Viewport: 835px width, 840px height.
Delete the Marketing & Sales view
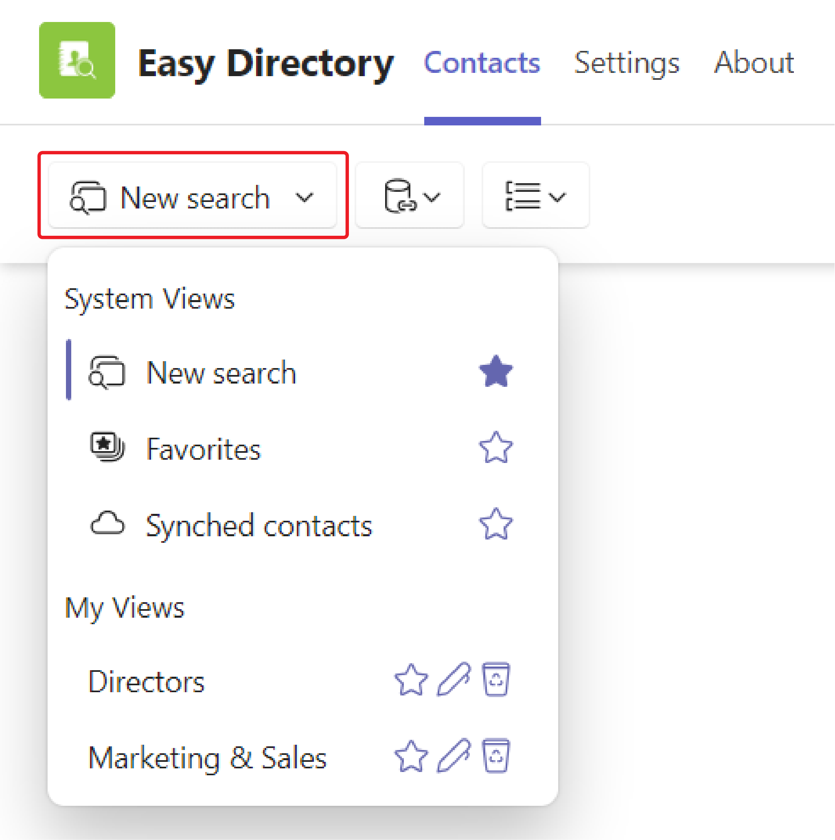point(496,756)
